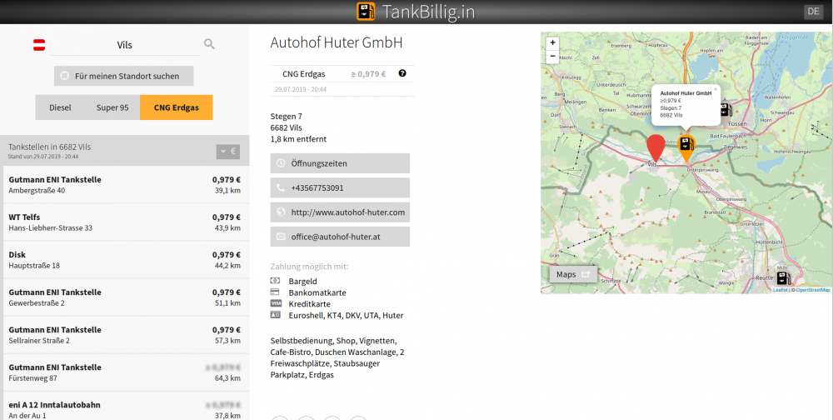Viewport: 833px width, 420px height.
Task: Click Euroshell, KT4, DKV, UTA, Huter entry
Action: coord(346,315)
